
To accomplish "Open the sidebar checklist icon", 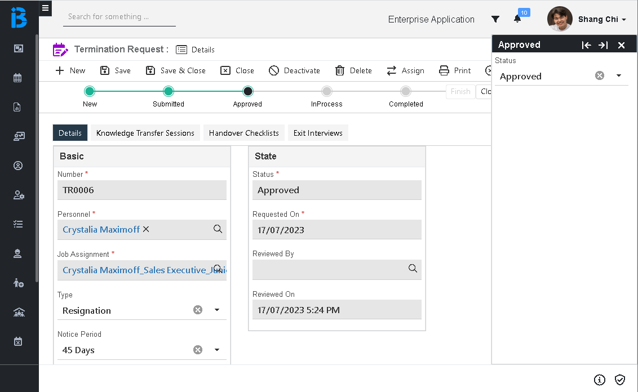I will pos(18,224).
